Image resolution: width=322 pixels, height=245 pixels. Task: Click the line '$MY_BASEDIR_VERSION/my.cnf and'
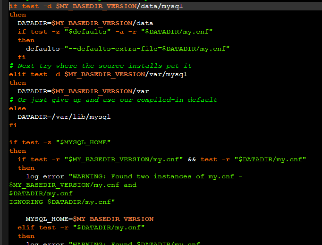(x=73, y=185)
